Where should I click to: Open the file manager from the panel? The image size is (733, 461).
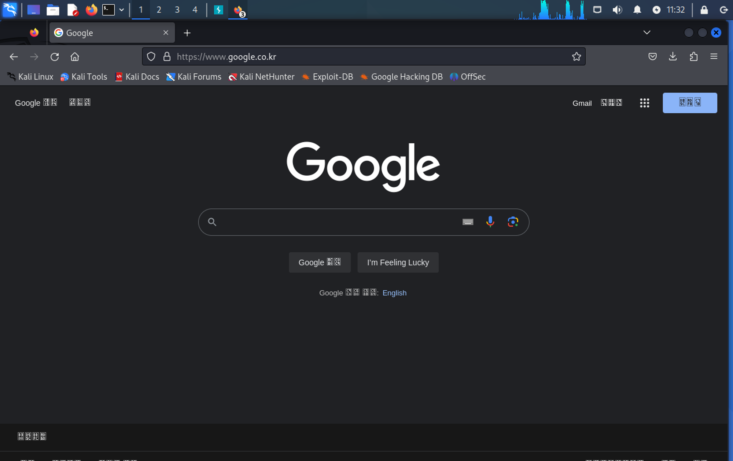[x=53, y=10]
